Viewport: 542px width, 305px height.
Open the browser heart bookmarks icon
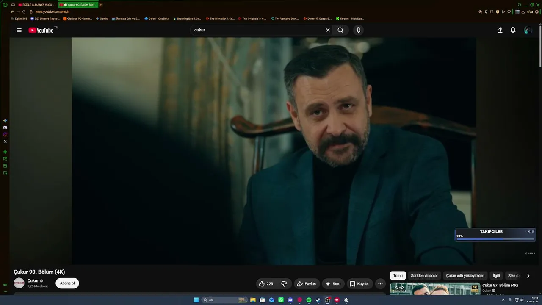point(509,12)
